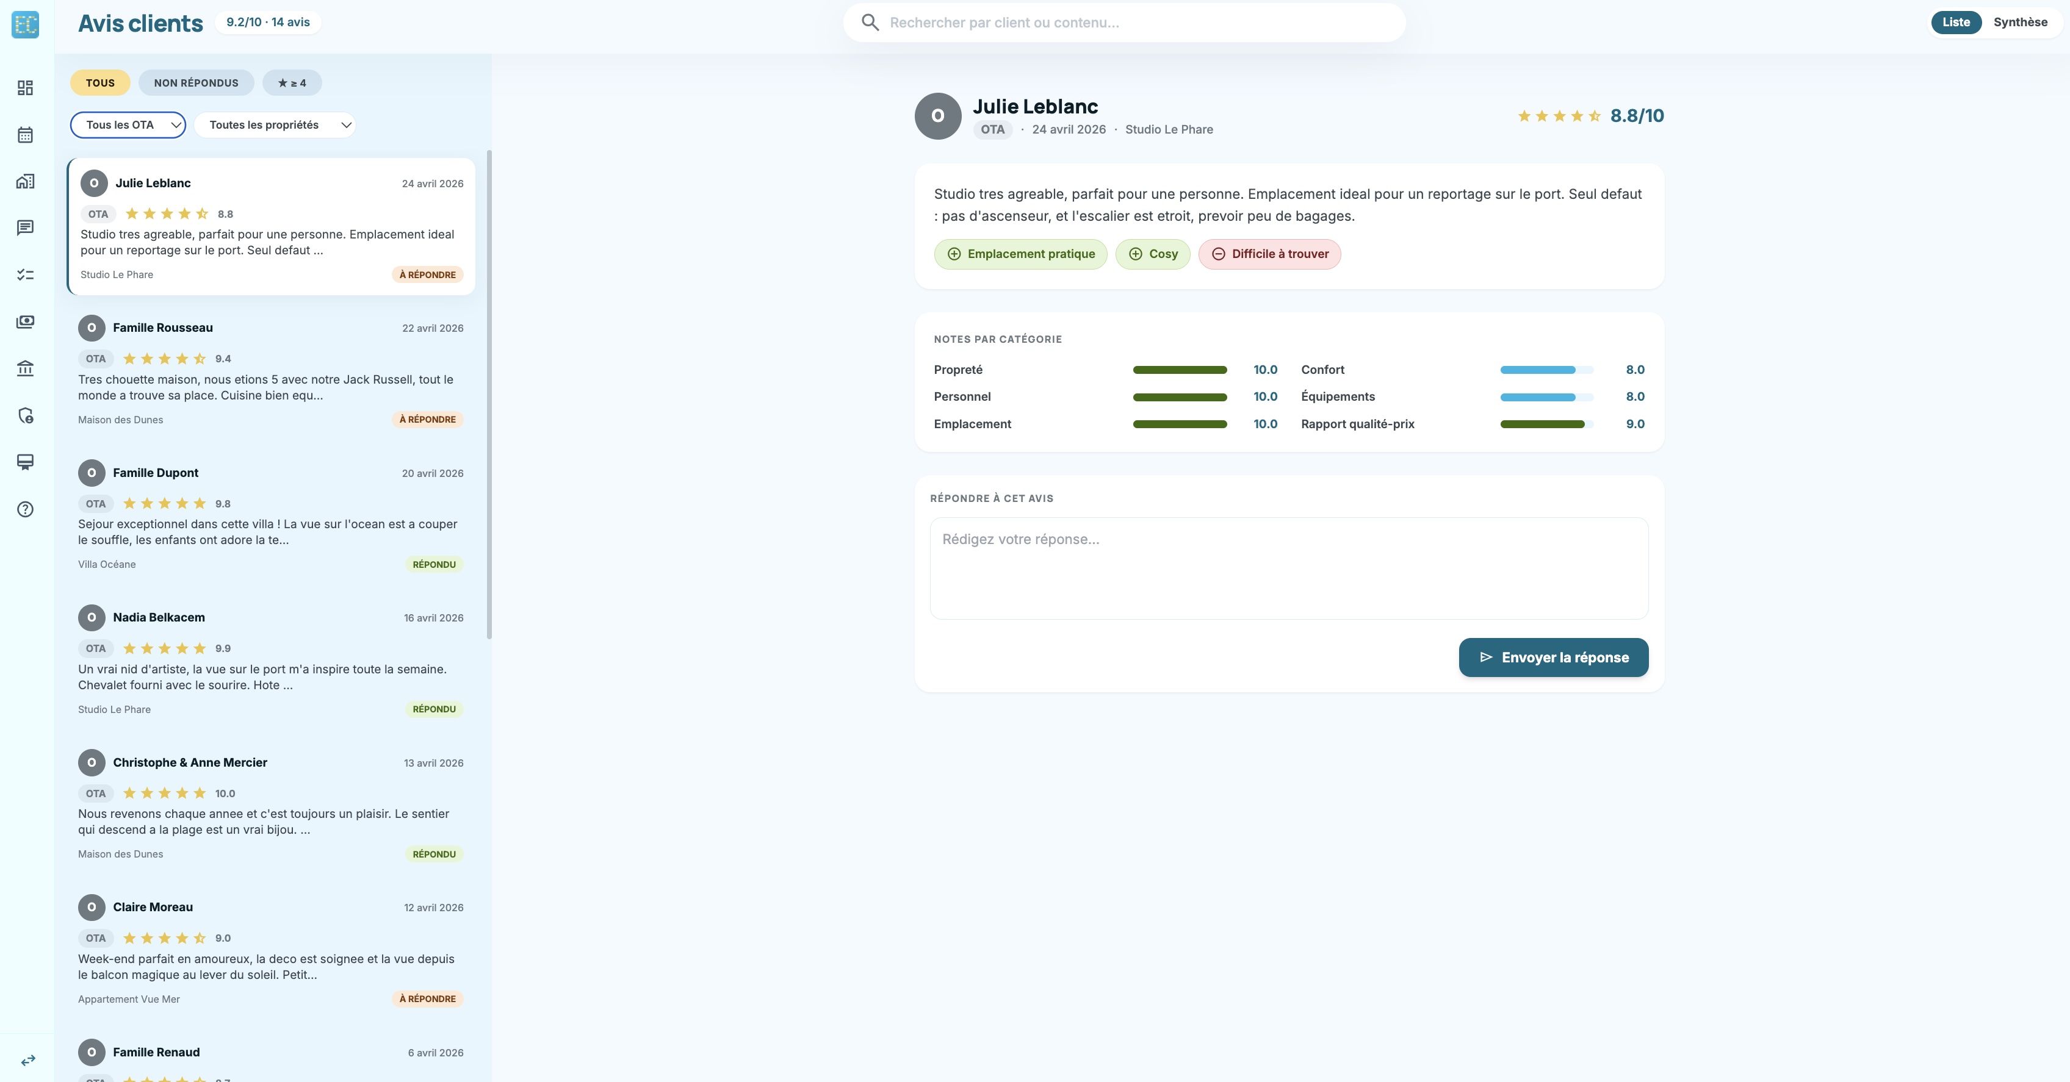Screen dimensions: 2070x1082
Task: Open the Tous les OTA dropdown
Action: 128,125
